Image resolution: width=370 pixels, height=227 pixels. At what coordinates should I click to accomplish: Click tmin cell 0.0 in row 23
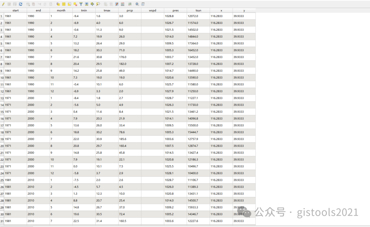click(x=84, y=166)
